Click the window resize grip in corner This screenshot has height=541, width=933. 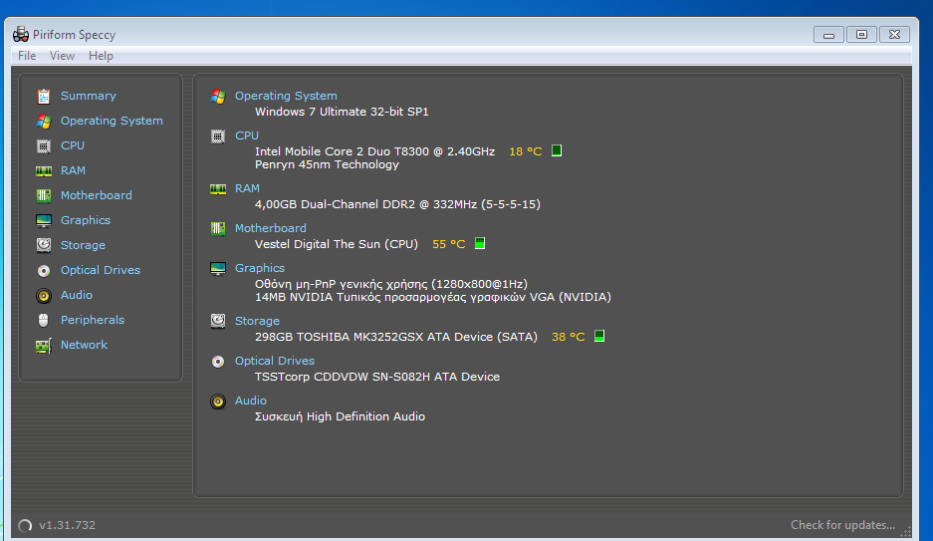(906, 531)
